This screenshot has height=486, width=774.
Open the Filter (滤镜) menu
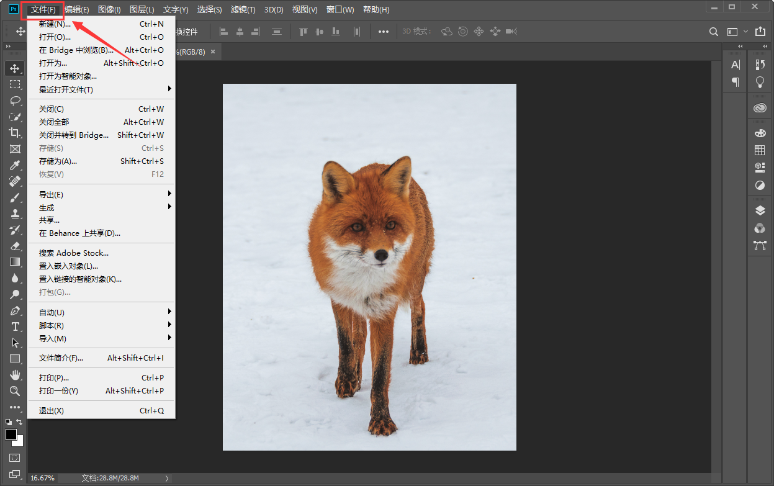pyautogui.click(x=243, y=9)
